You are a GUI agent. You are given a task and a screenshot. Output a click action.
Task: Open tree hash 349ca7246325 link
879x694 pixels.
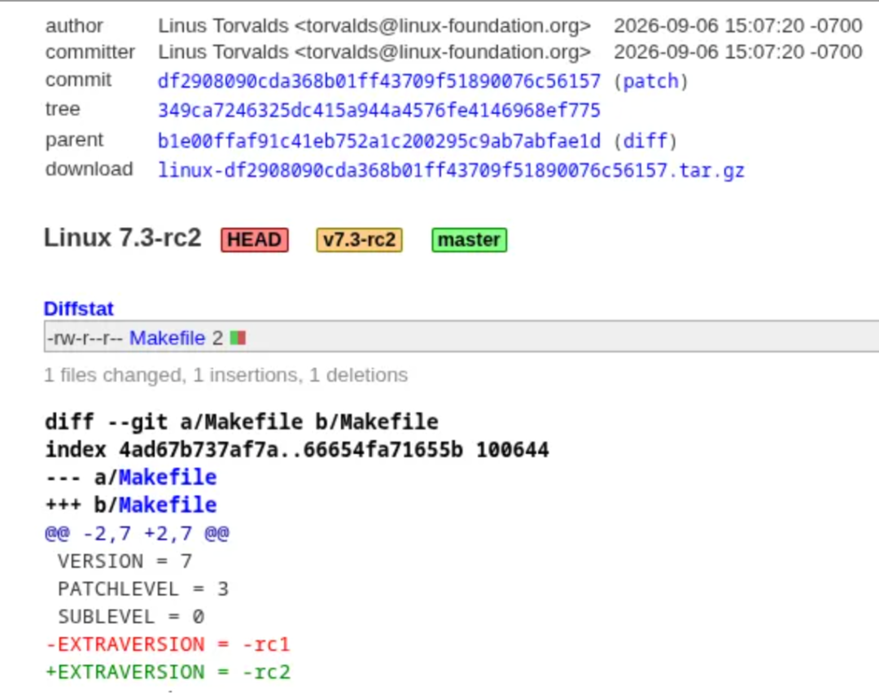[x=379, y=111]
